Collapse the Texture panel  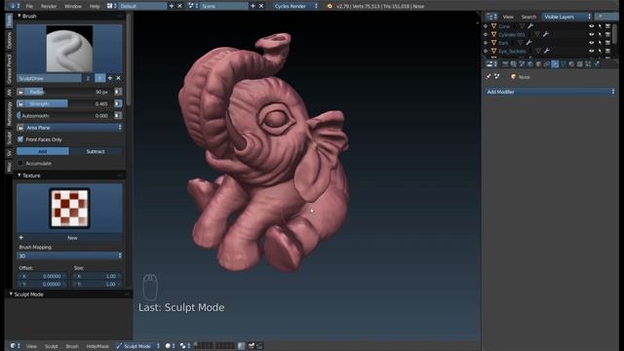point(19,175)
